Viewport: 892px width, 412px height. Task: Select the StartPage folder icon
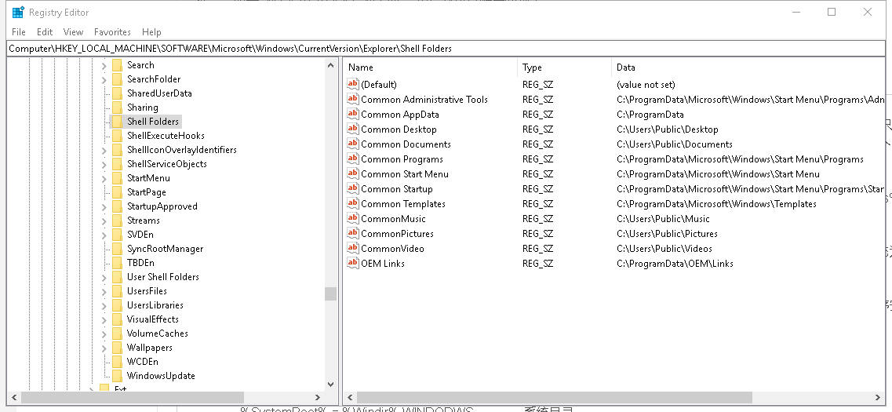coord(117,192)
